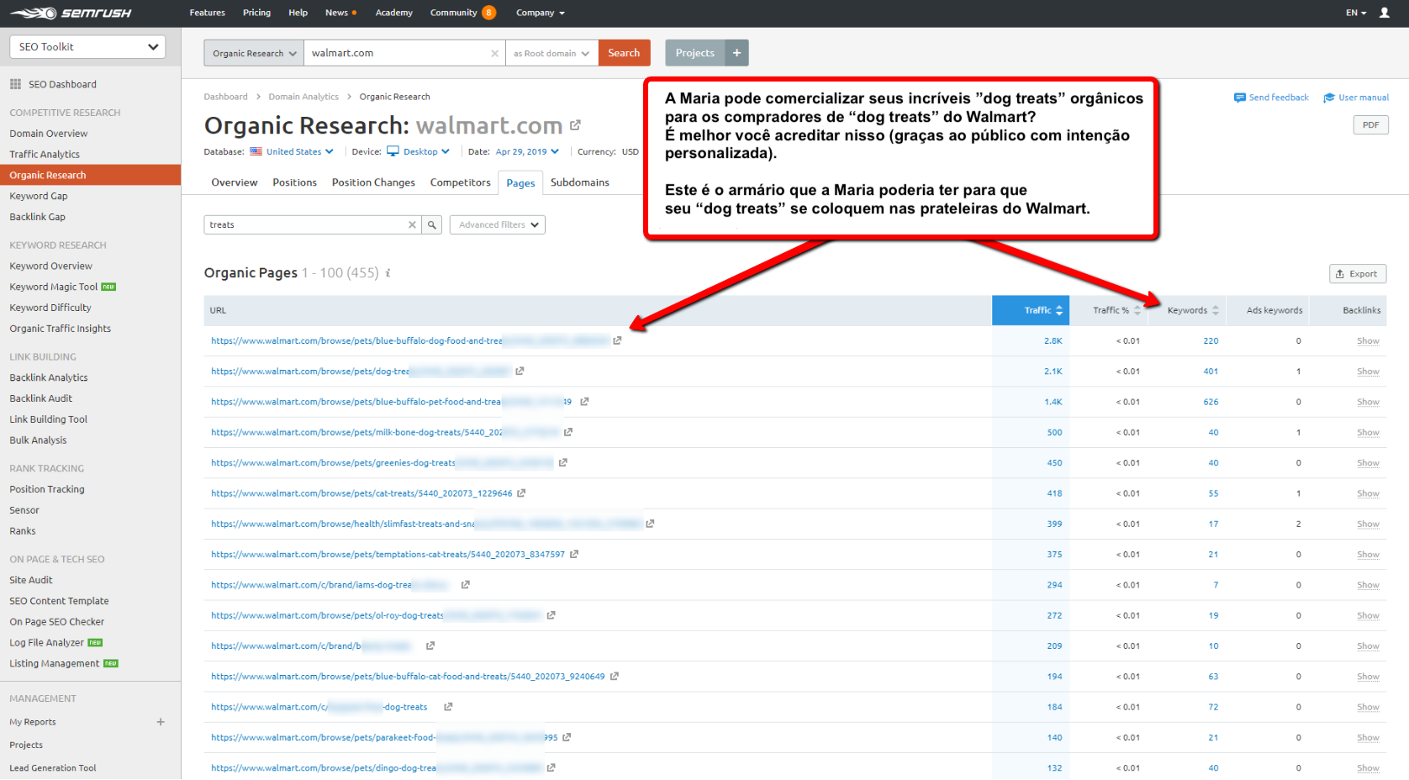Click keywords count 626
The width and height of the screenshot is (1409, 780).
pyautogui.click(x=1211, y=402)
